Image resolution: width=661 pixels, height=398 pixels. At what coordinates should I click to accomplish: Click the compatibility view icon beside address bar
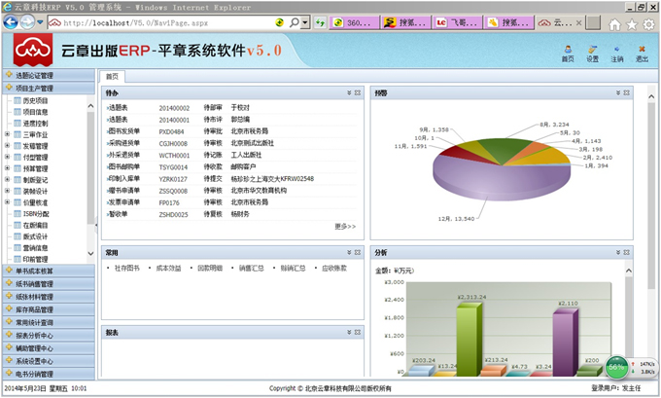pos(279,22)
